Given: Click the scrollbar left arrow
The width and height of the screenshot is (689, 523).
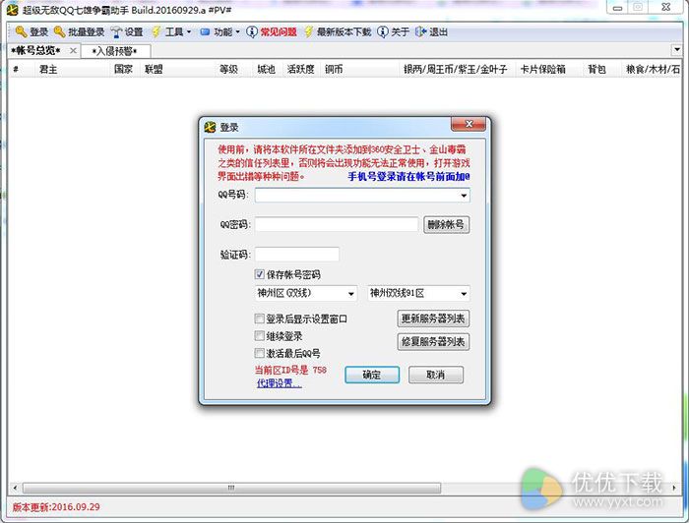Looking at the screenshot, I should pos(15,488).
